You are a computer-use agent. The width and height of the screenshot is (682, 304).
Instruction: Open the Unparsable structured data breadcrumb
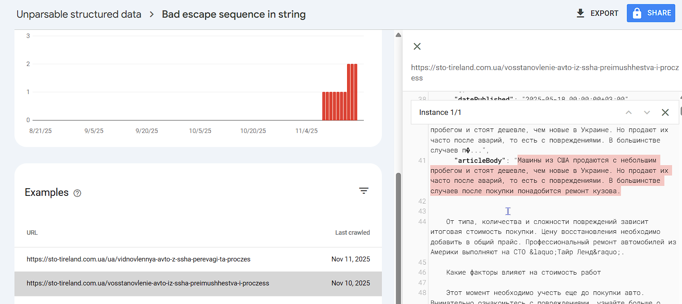79,14
